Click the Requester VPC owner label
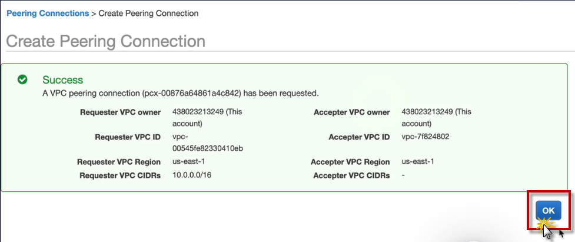The height and width of the screenshot is (242, 575). 120,112
